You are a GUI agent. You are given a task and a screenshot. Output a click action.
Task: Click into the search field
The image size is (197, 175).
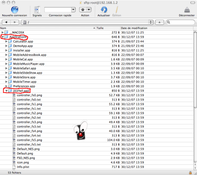click(180, 22)
